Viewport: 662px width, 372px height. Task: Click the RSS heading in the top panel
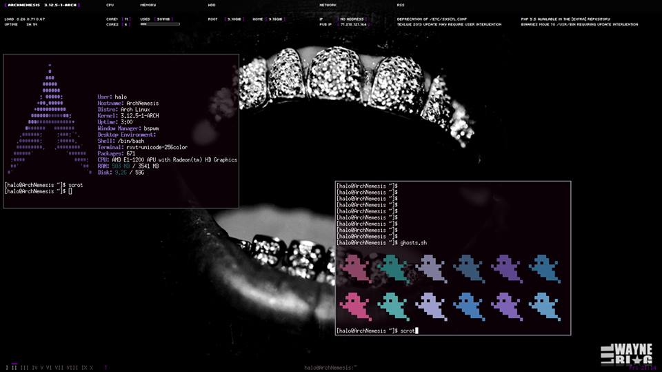[400, 5]
